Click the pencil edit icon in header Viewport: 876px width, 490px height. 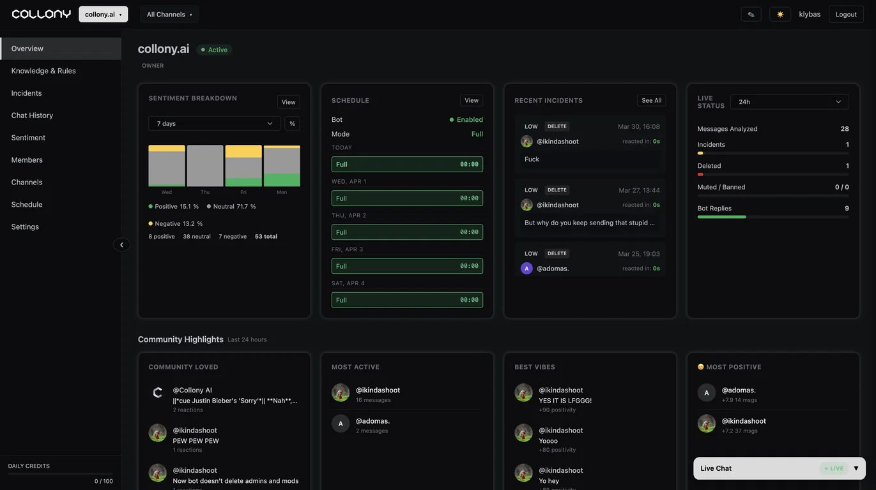click(x=751, y=14)
